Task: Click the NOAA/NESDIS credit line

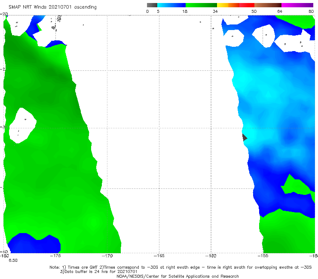Action: [177, 276]
